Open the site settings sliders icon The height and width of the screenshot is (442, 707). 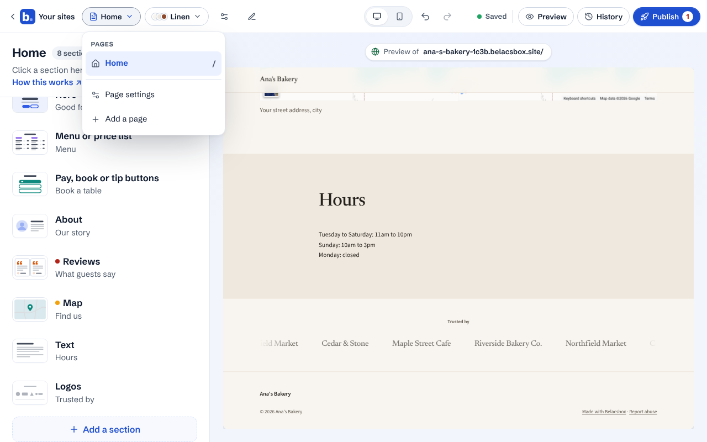(224, 17)
